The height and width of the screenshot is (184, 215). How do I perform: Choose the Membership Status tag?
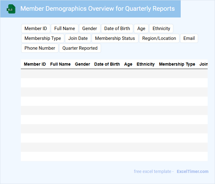(x=115, y=38)
